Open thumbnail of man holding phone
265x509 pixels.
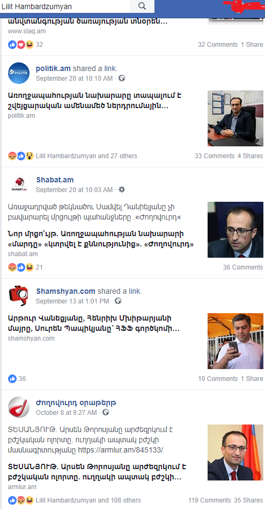(x=235, y=341)
